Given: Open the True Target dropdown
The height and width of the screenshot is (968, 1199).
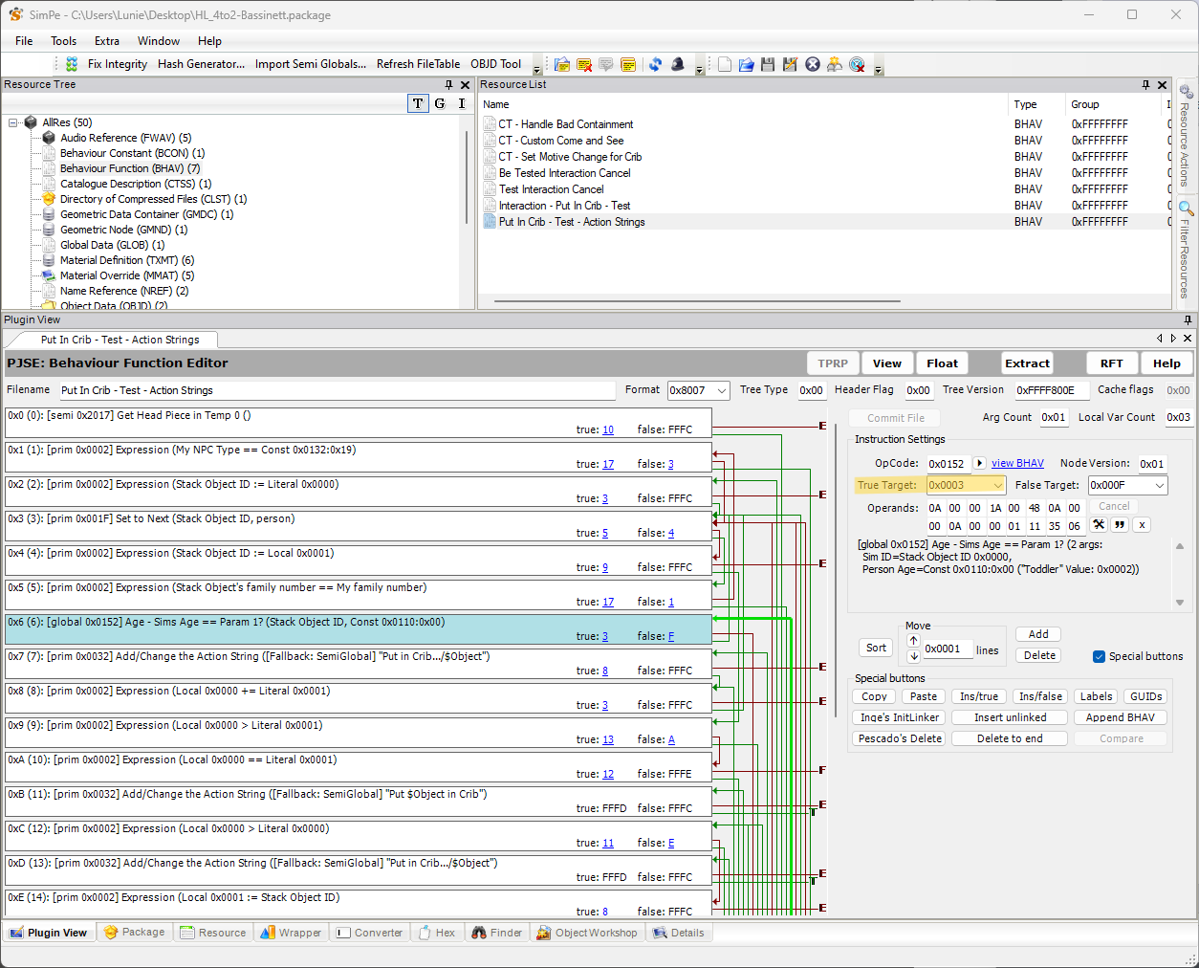Looking at the screenshot, I should tap(997, 485).
